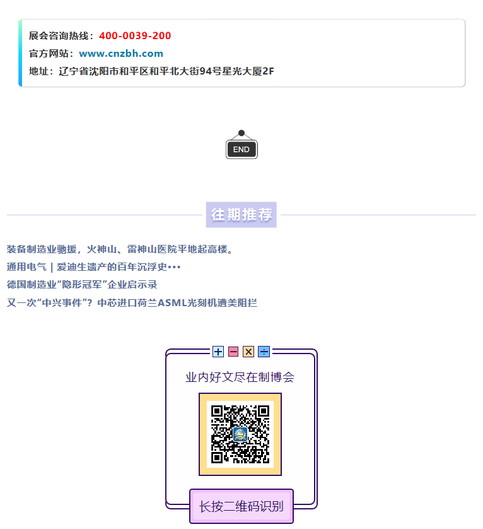
Task: Open 德国制造业"隐形冠军" article link
Action: (x=82, y=285)
